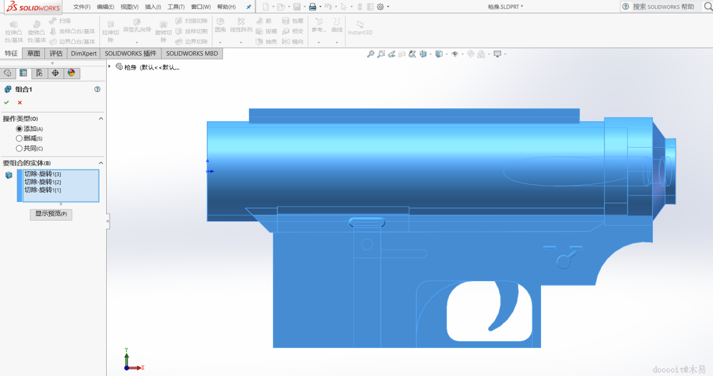Viewport: 713px width, 376px height.
Task: Open the ConfigurationManager panel tab
Action: pos(39,73)
